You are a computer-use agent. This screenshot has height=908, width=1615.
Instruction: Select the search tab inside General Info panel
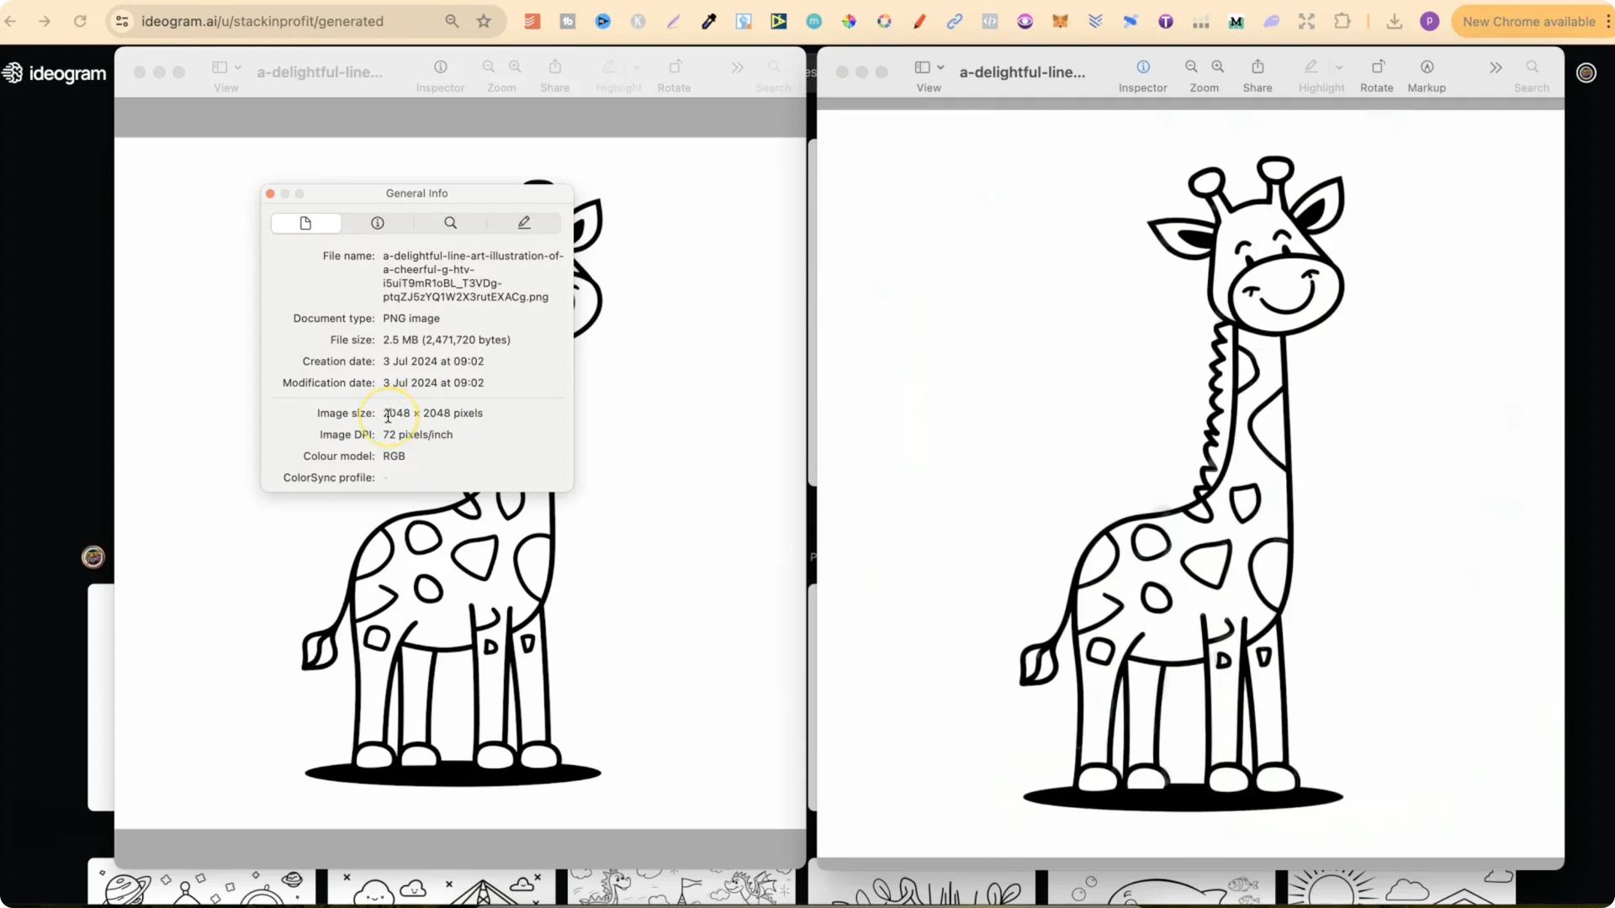[x=450, y=223]
